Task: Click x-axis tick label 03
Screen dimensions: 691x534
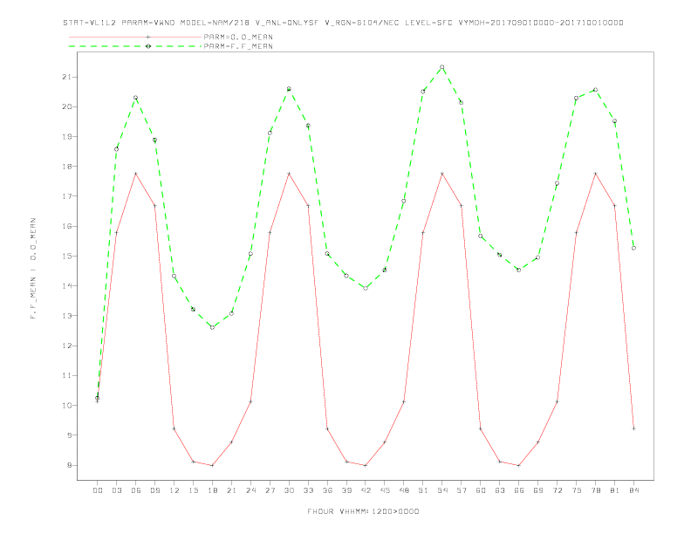Action: click(x=117, y=490)
